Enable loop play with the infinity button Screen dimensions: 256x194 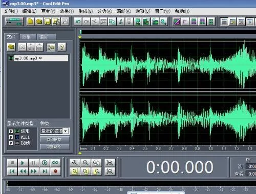(55, 163)
